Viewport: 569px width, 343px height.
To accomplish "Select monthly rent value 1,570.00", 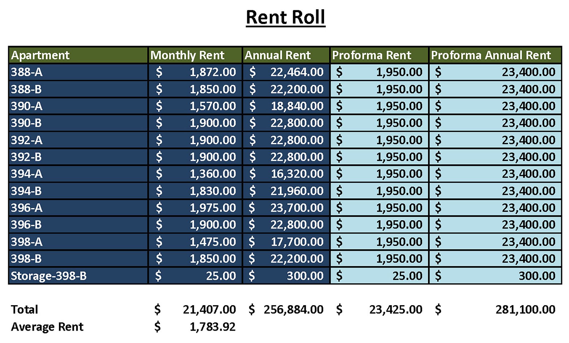I will click(213, 106).
